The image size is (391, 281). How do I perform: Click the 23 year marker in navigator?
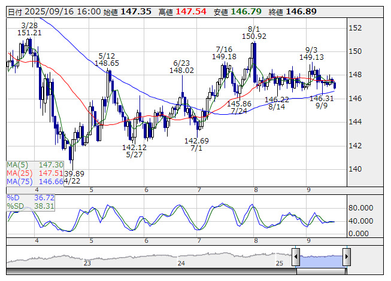tap(87, 263)
